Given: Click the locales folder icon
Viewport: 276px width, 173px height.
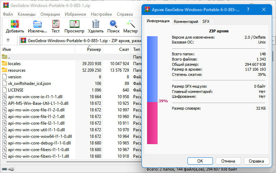Looking at the screenshot, I should (5, 63).
